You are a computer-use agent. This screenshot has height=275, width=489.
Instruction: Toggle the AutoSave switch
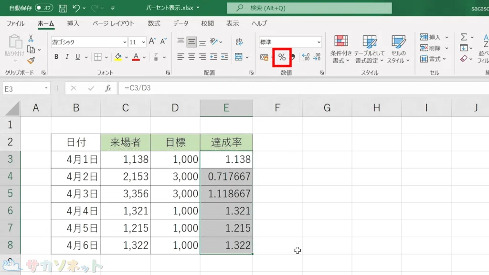(43, 8)
